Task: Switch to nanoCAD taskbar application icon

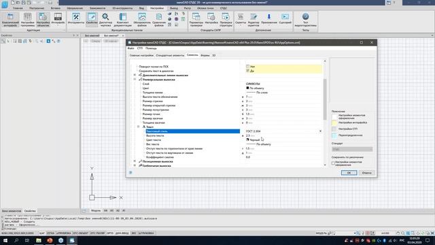Action: 72,240
